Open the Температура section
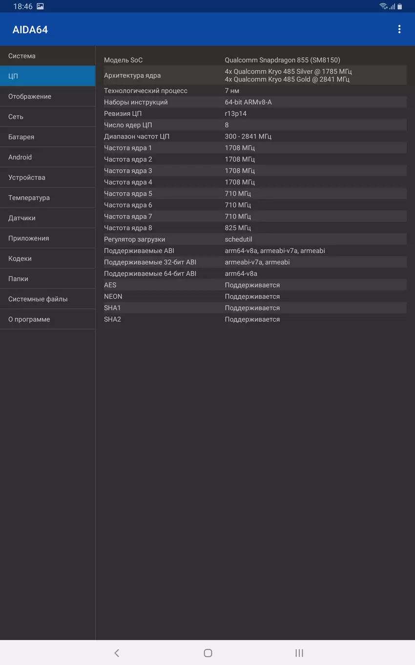 click(x=47, y=198)
